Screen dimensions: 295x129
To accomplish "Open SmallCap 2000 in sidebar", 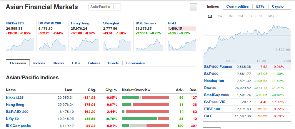I will (217, 95).
